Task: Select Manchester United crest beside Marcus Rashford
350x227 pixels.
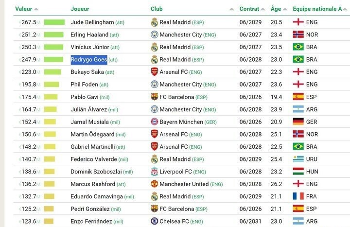Action: coord(155,184)
